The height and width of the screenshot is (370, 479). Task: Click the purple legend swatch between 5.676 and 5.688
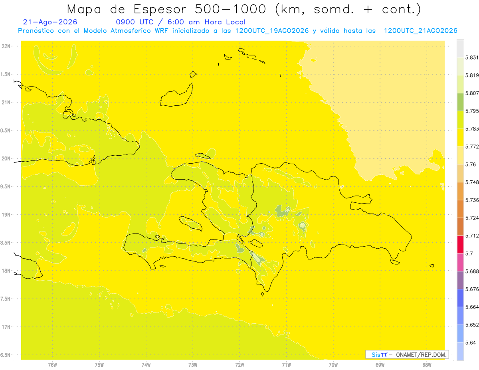click(460, 280)
